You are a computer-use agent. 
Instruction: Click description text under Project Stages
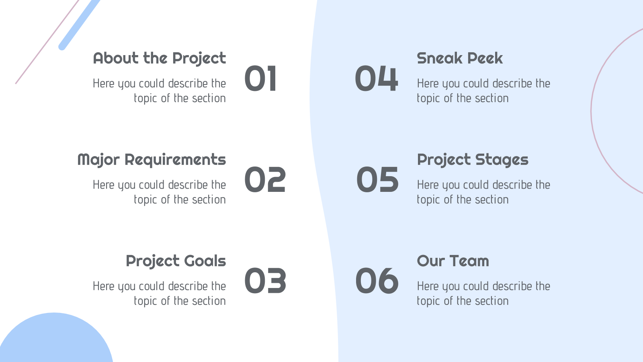click(x=483, y=192)
